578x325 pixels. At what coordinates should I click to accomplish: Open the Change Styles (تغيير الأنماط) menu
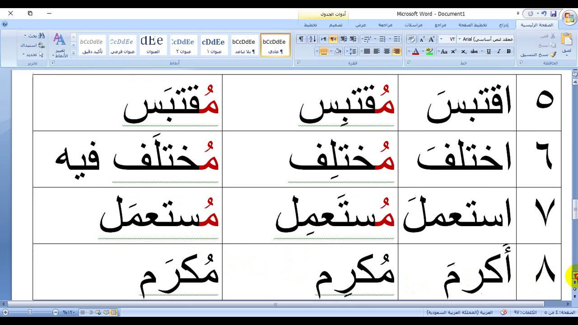pyautogui.click(x=60, y=46)
